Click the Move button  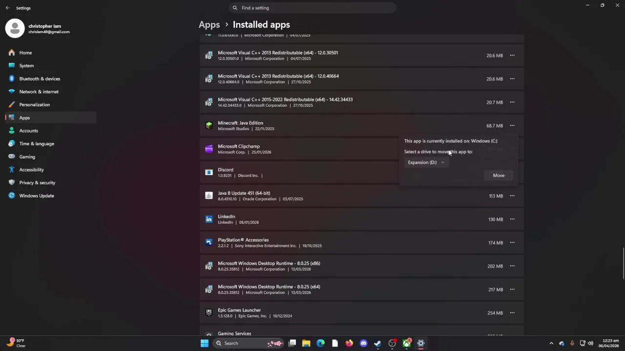coord(499,175)
